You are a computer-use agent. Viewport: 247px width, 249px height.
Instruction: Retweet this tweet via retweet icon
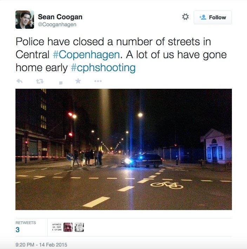(40, 81)
